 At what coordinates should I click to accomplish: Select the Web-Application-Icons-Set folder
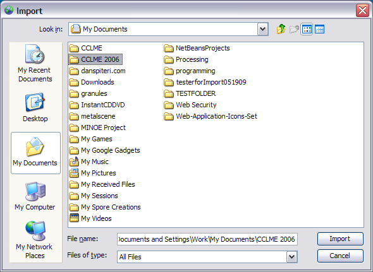(x=211, y=116)
